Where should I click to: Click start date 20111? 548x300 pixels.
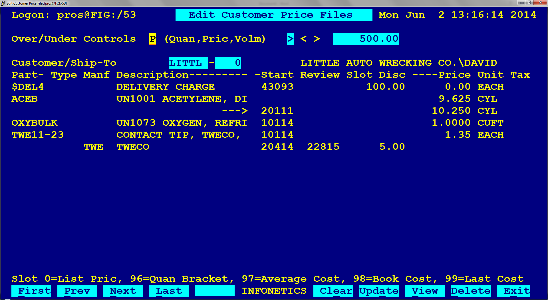click(x=277, y=111)
